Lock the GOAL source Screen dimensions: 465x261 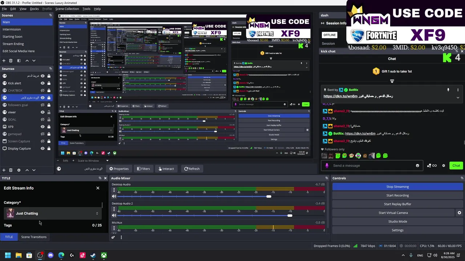click(x=49, y=119)
